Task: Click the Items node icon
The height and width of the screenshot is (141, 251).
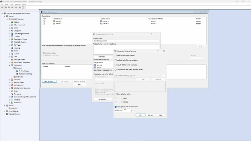Action: click(x=12, y=51)
